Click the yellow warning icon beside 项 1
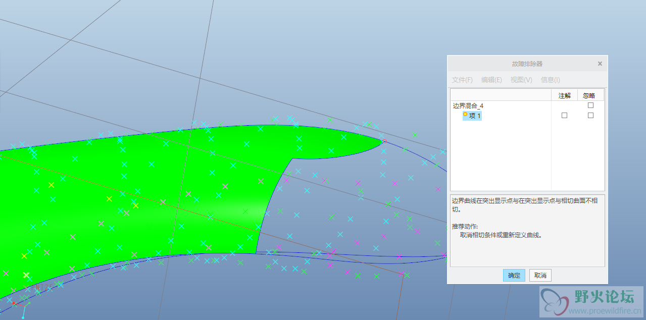Screen dimensions: 646x320 point(465,115)
